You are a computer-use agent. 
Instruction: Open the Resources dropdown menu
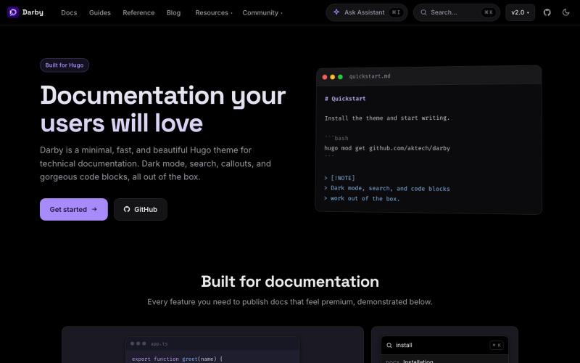(214, 12)
